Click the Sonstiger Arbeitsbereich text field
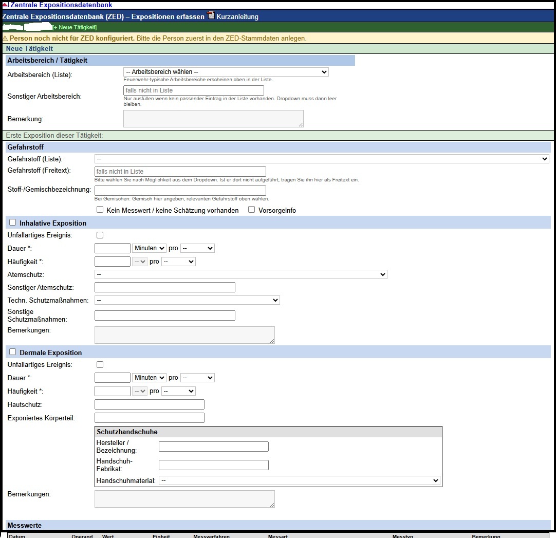 click(x=194, y=90)
